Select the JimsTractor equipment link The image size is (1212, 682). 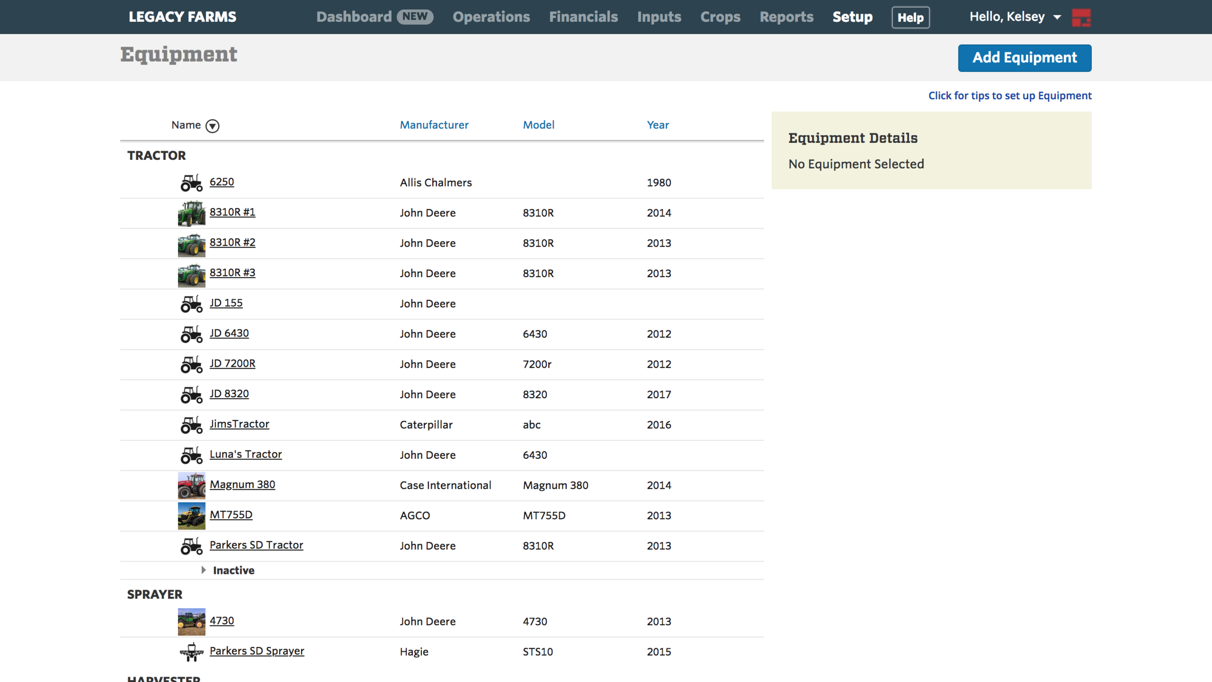click(x=239, y=424)
